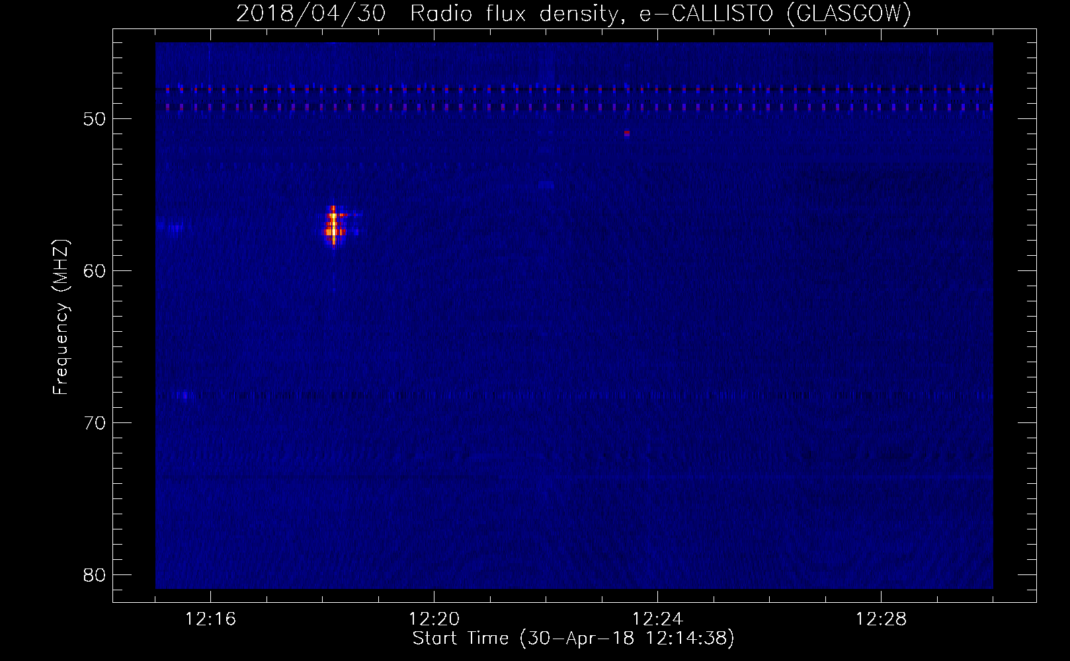Viewport: 1070px width, 661px height.
Task: Click the plot title '2018/04/30 Radio flux density, e-CALLISTO (GLASGOW)'
Action: click(x=573, y=13)
